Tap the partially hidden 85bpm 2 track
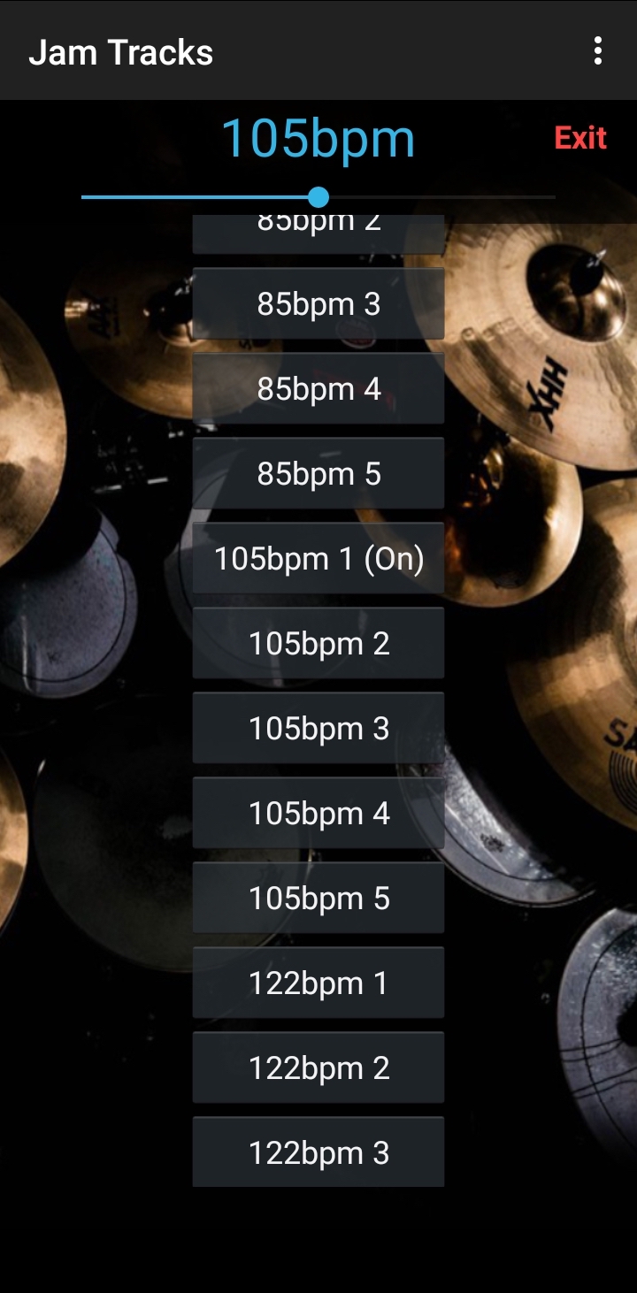 point(318,234)
